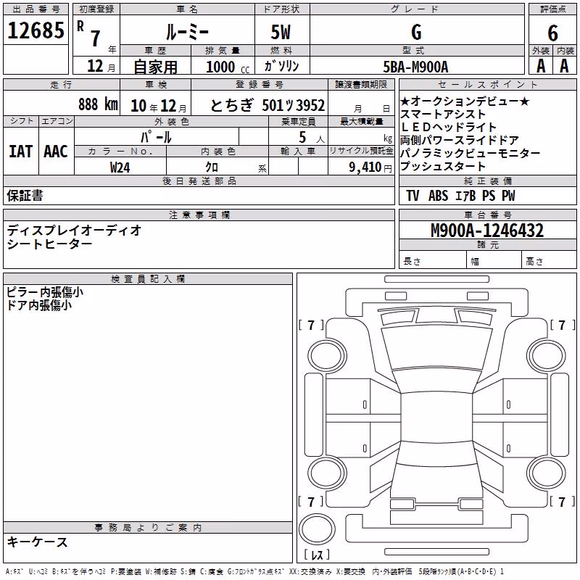Click the rear-right tire in the diagram
580x580 pixels.
(x=547, y=473)
